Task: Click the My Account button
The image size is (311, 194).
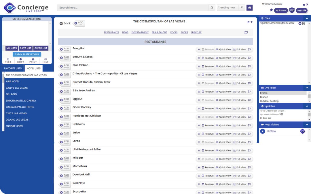Action: coord(281,10)
